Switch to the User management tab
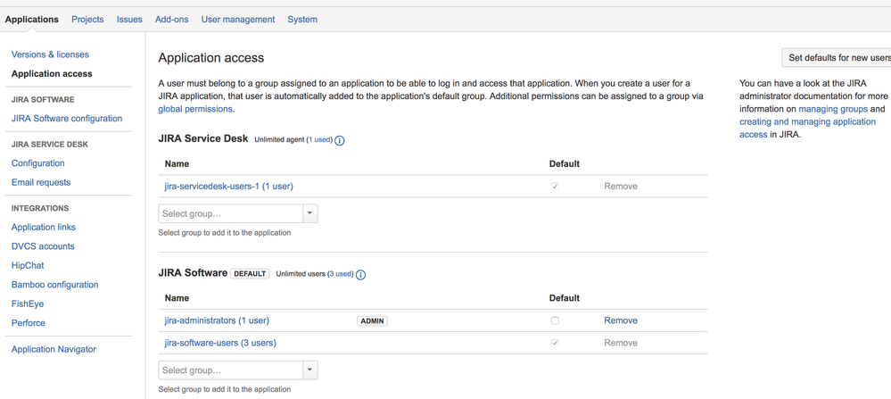Viewport: 891px width, 399px height. pyautogui.click(x=238, y=20)
